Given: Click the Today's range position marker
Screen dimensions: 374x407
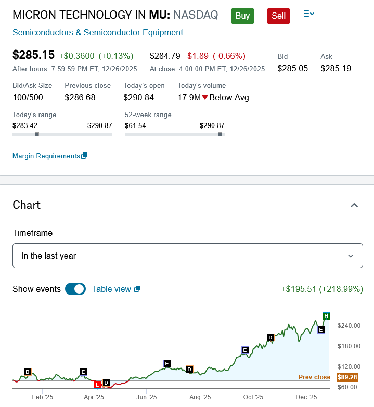Looking at the screenshot, I should [37, 134].
